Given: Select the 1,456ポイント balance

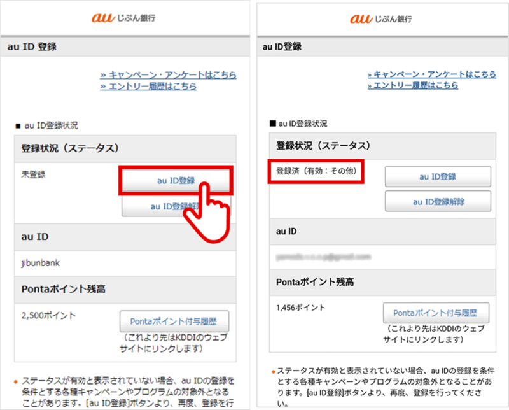Looking at the screenshot, I should [x=300, y=307].
